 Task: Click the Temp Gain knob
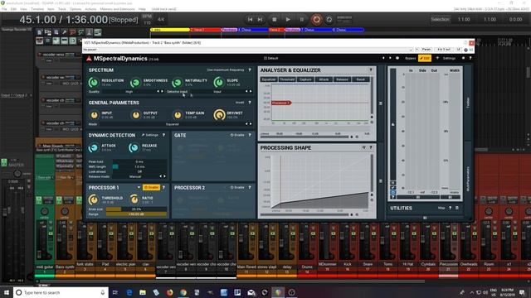[178, 115]
